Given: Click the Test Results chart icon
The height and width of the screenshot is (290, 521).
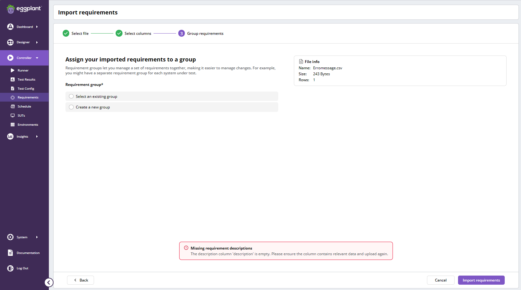Looking at the screenshot, I should tap(13, 79).
